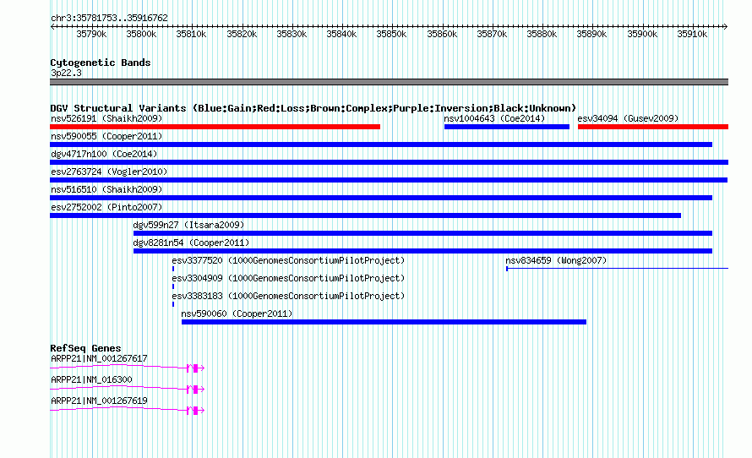
Task: Click the blue esv2752002 variant bar
Action: click(x=366, y=215)
